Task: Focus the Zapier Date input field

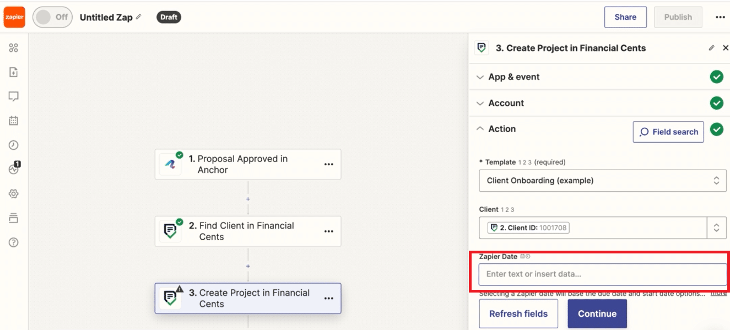Action: click(x=603, y=274)
